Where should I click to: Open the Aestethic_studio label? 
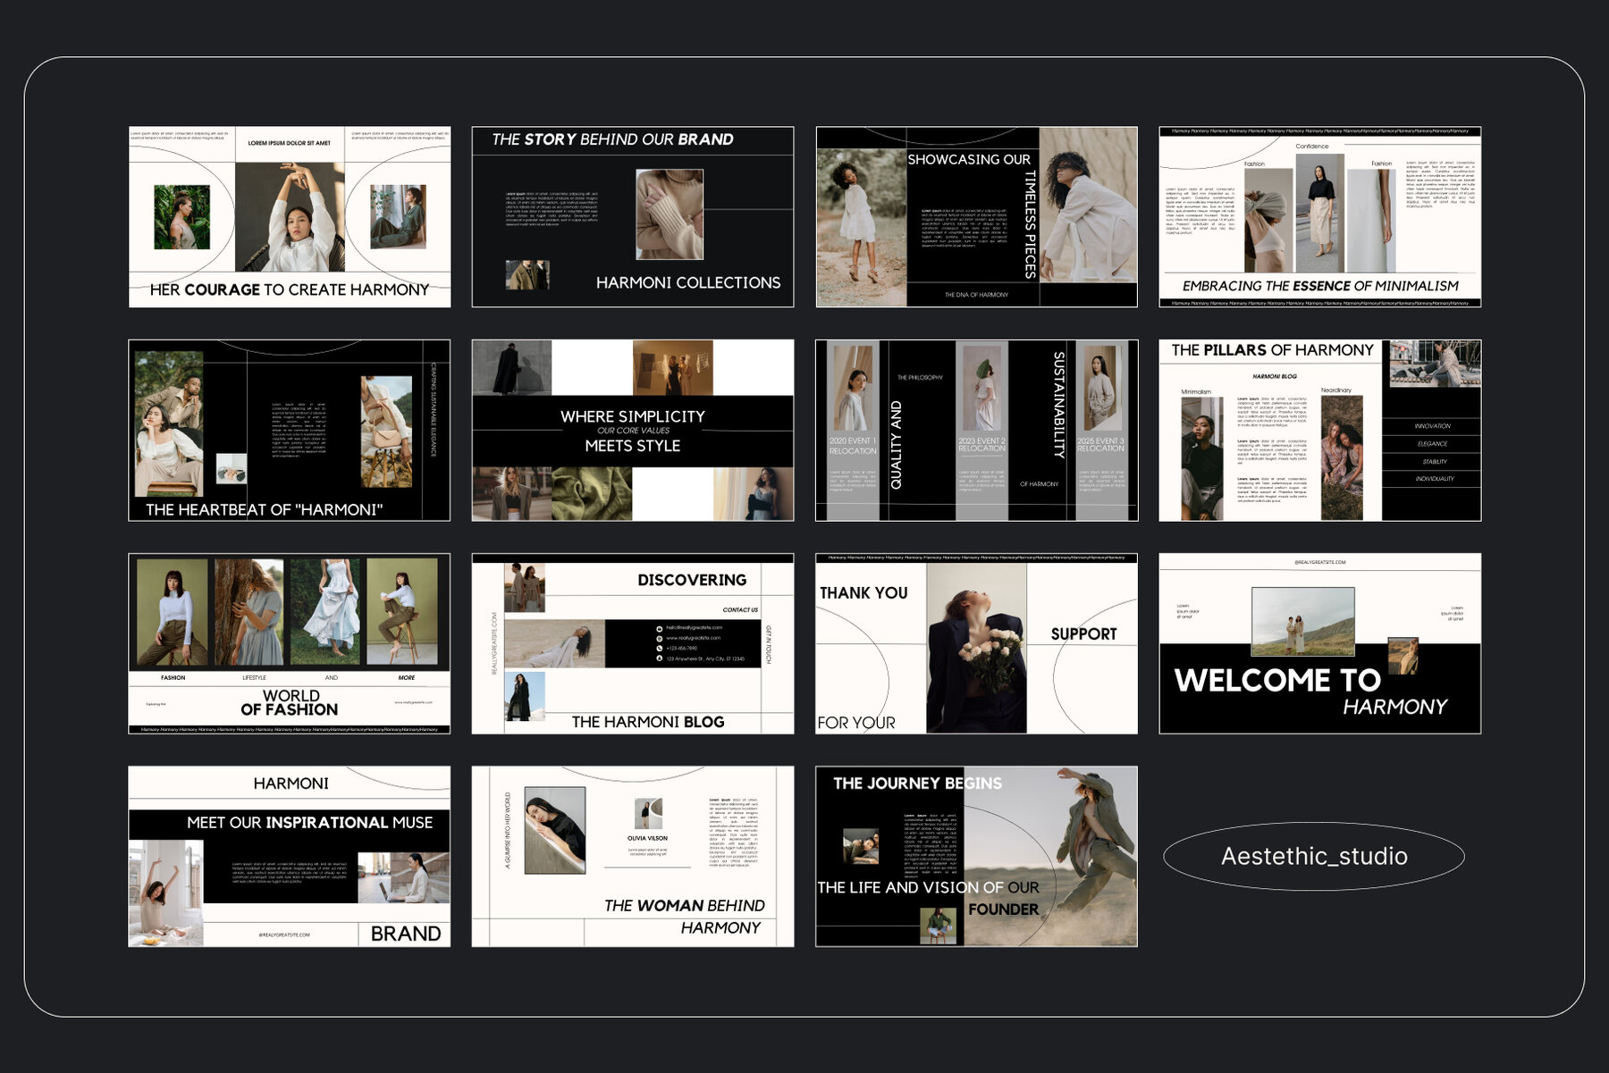coord(1314,856)
